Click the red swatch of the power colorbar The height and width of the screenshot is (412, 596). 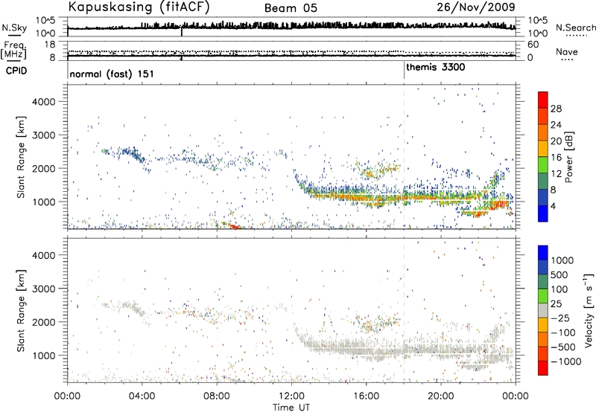[543, 100]
